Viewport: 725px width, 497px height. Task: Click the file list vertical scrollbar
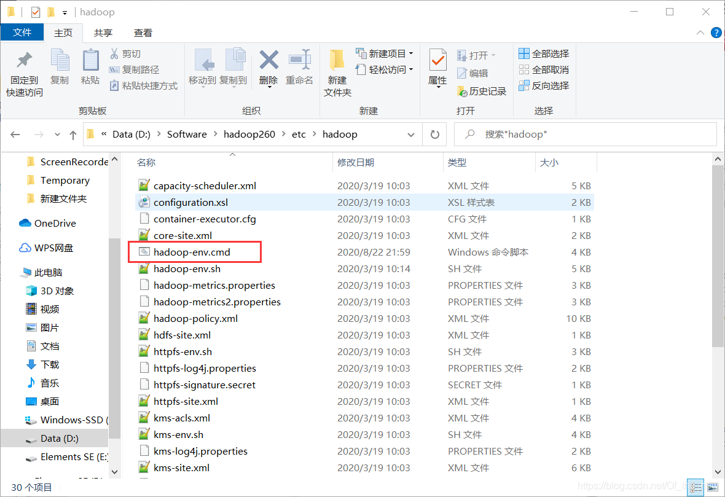pos(718,257)
